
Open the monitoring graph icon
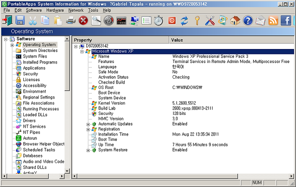[x=121, y=21]
